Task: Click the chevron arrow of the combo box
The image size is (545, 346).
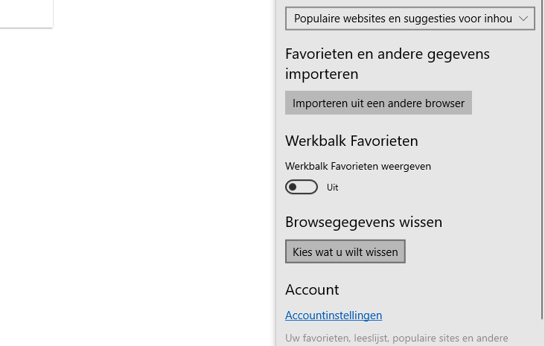Action: [523, 19]
